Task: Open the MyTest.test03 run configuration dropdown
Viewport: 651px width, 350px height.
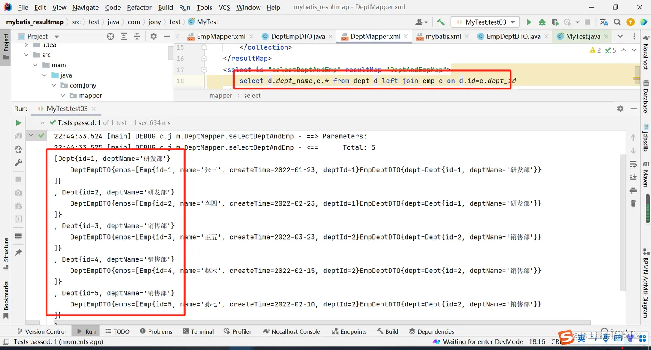Action: [x=485, y=22]
